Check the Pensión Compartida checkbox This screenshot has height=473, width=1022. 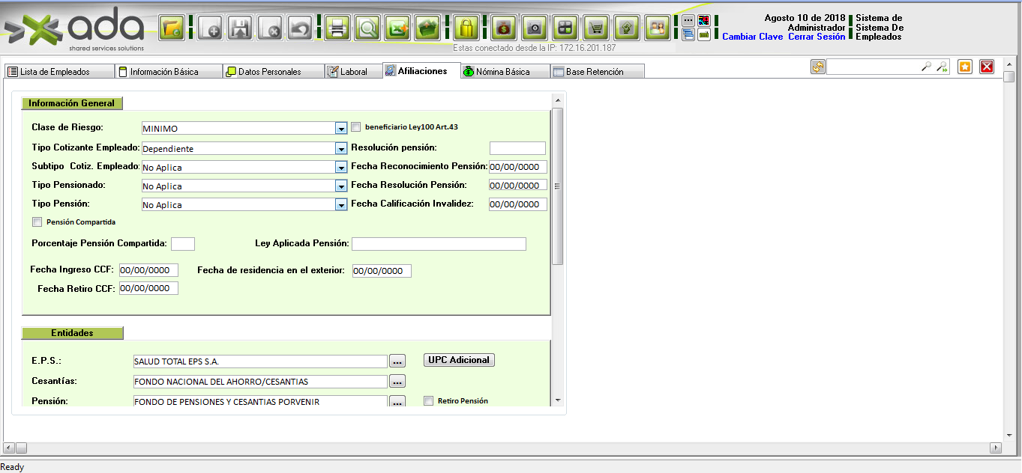coord(37,222)
